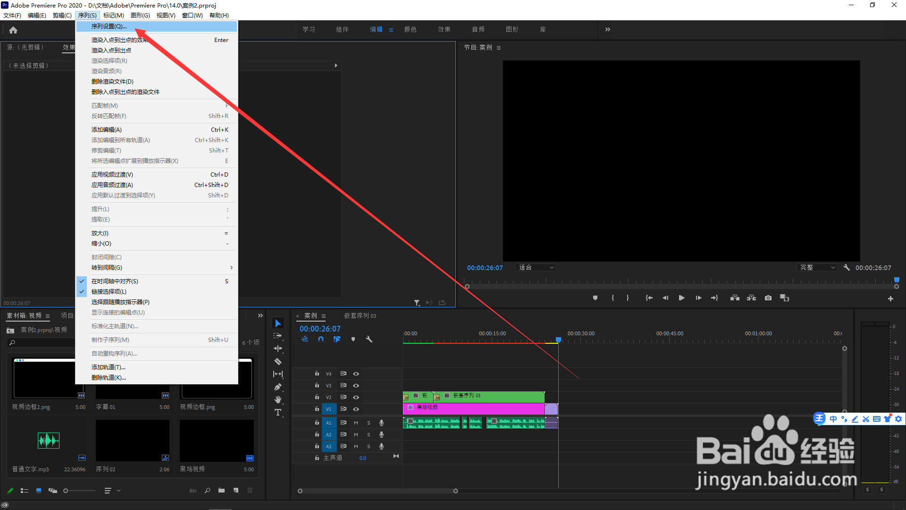This screenshot has height=510, width=906.
Task: Switch to 嵌套序列 03 timeline tab
Action: [360, 316]
